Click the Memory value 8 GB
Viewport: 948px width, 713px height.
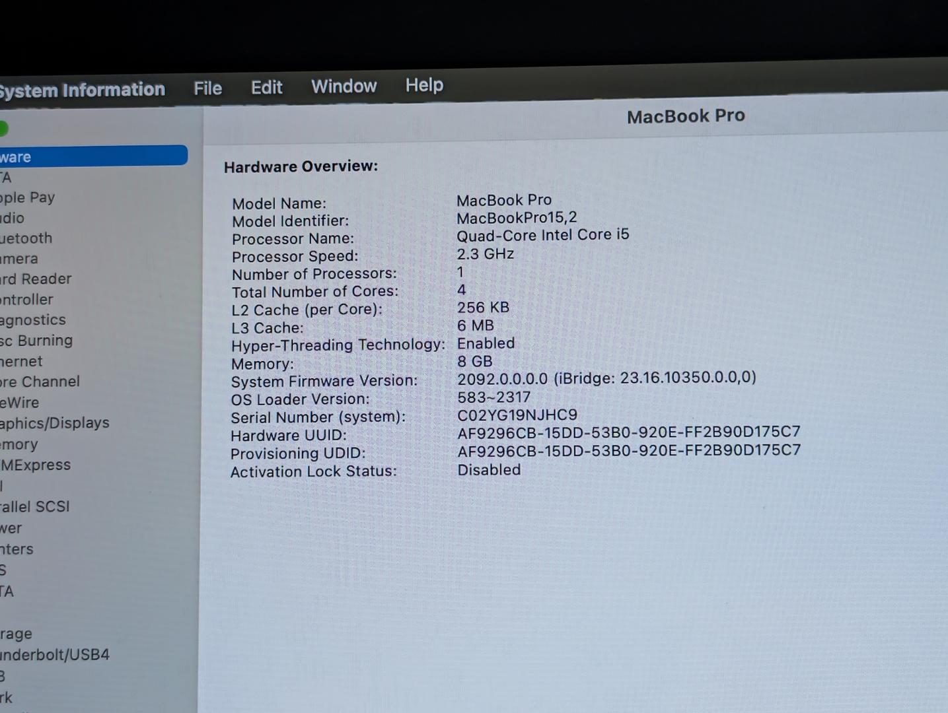coord(475,361)
